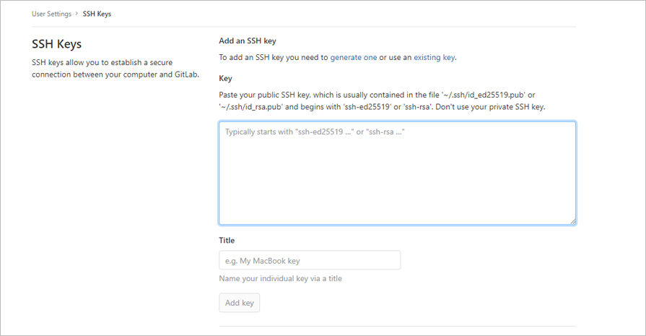Click the 'Paste your public SSH key' instructions
646x336 pixels.
[x=382, y=101]
